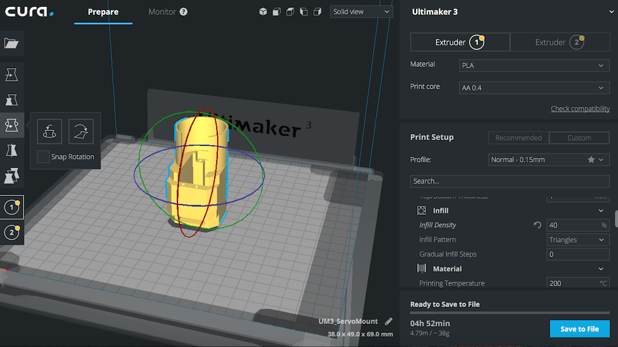Image resolution: width=618 pixels, height=347 pixels.
Task: Collapse the Infill settings section
Action: 600,211
